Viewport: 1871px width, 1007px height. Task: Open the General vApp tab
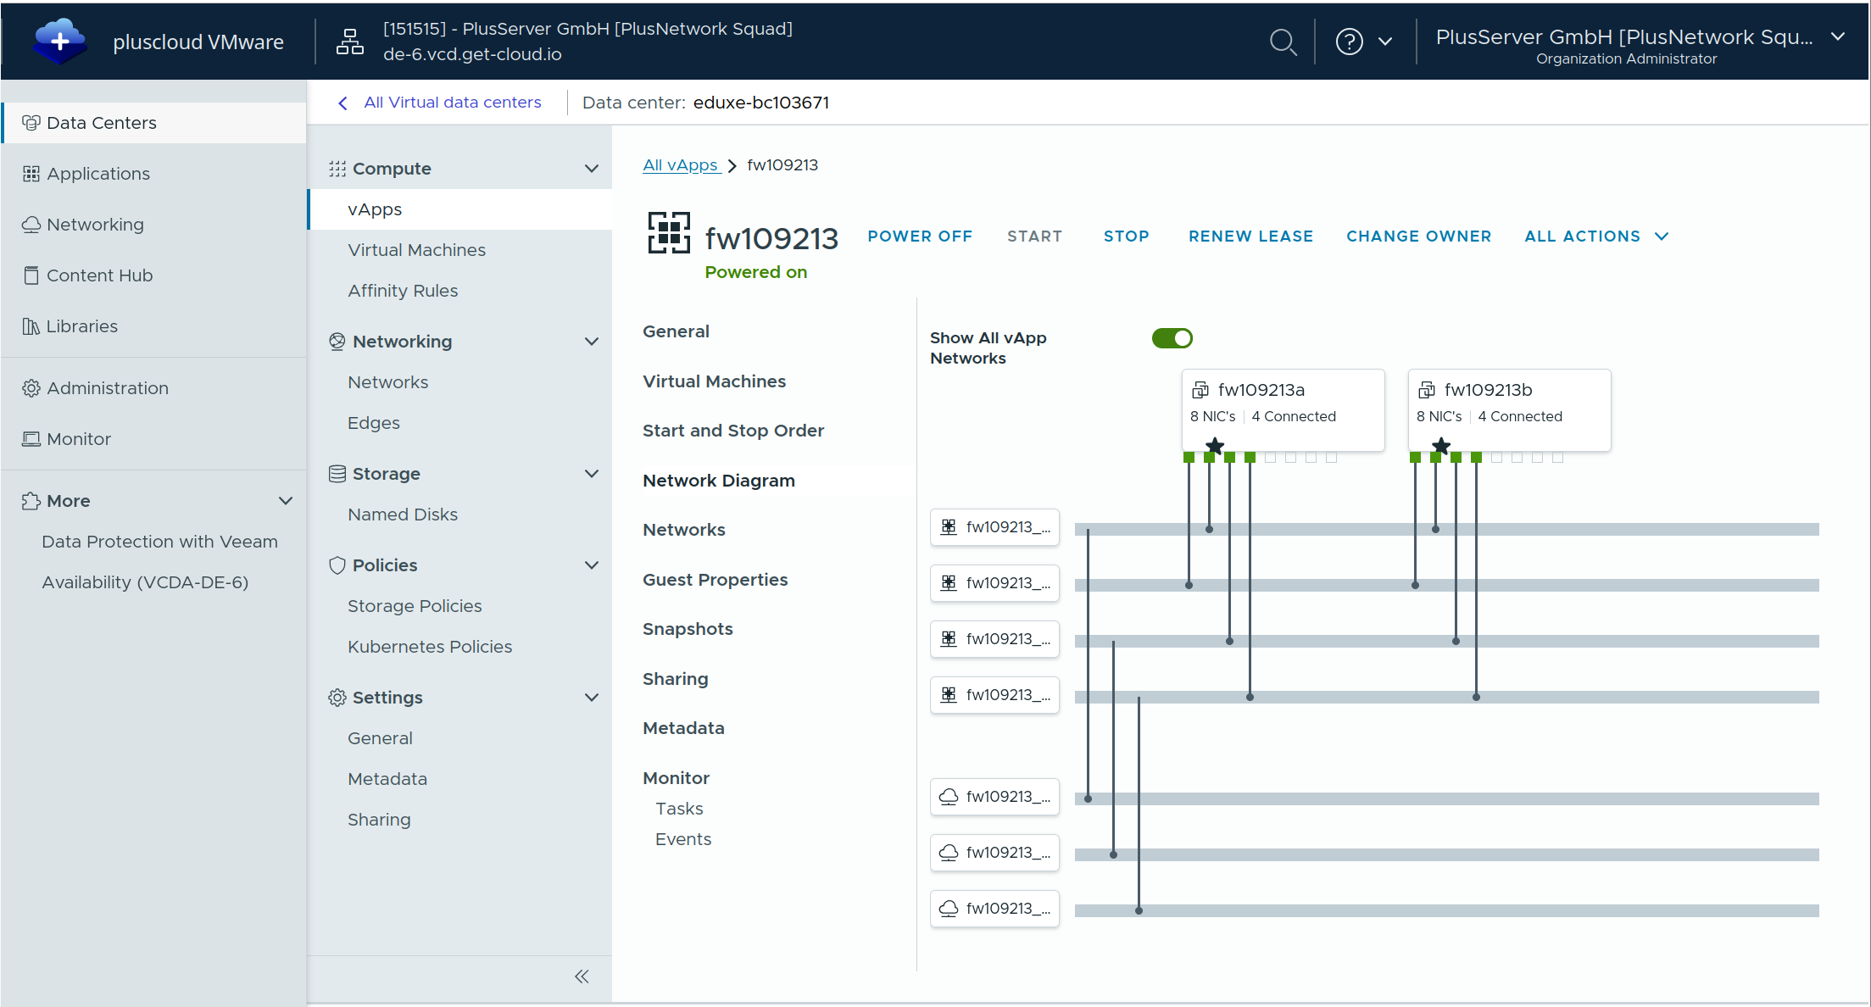click(676, 331)
